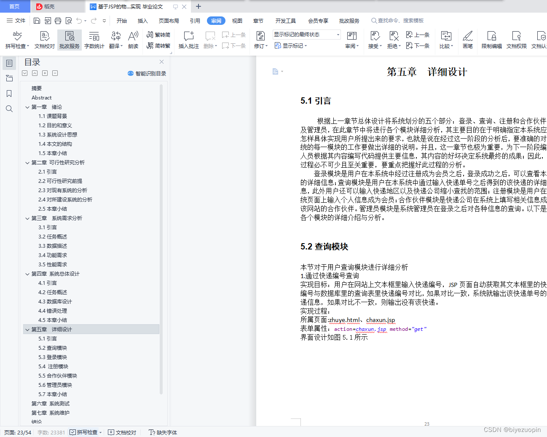Screen dimensions: 547x437
Task: Click the 拒绝 reject changes icon
Action: pyautogui.click(x=394, y=36)
